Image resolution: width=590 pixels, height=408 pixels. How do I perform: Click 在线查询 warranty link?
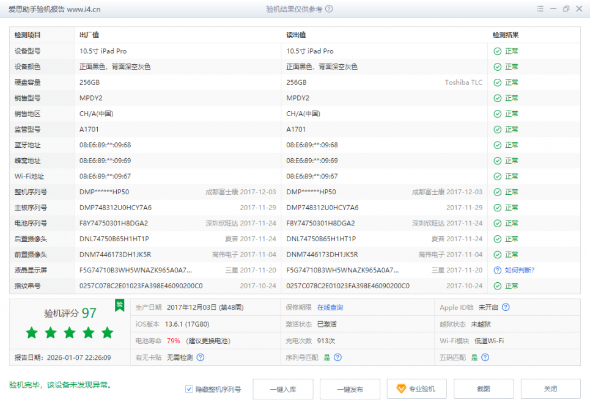pos(330,308)
